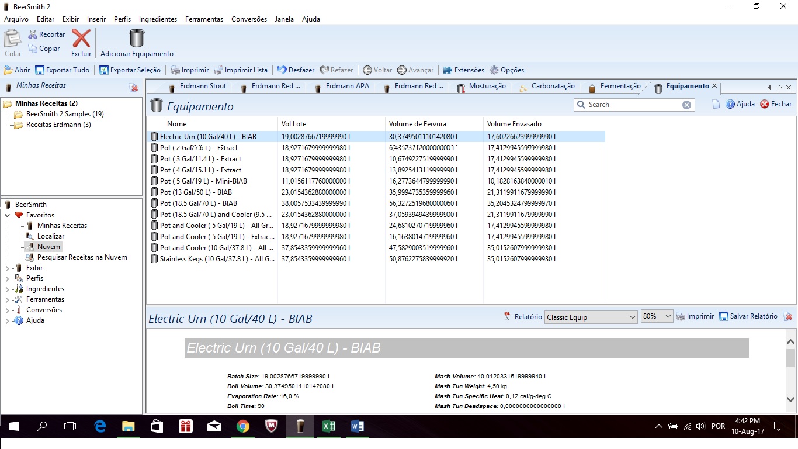Open Extensões from toolbar

click(463, 70)
